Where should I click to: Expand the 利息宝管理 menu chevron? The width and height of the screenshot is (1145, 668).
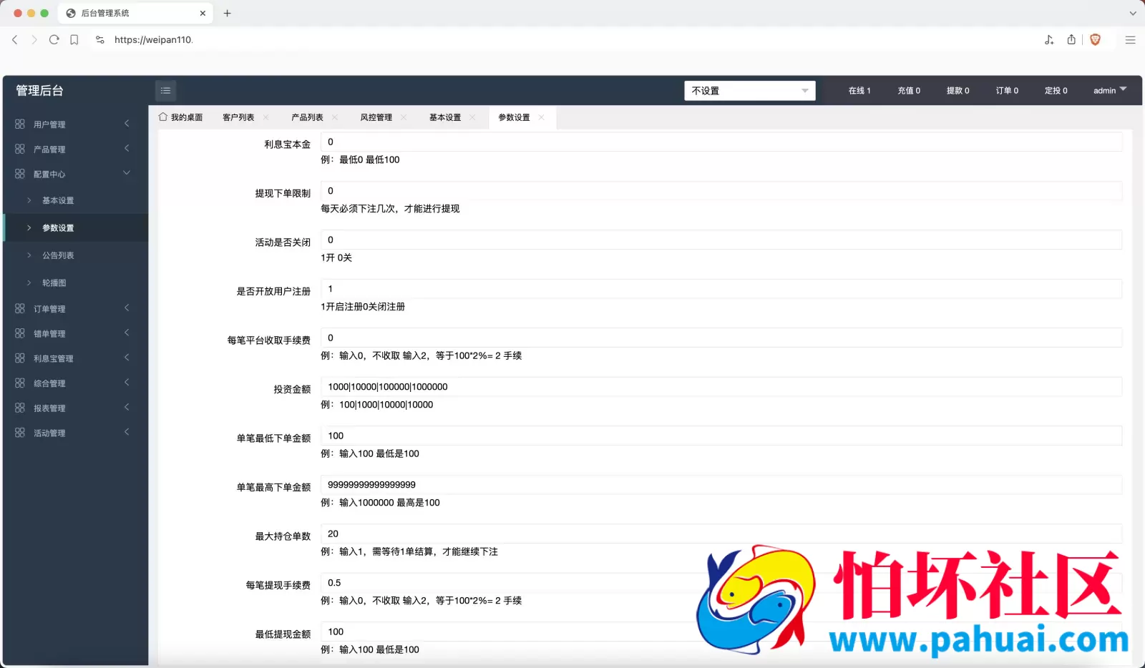click(x=127, y=358)
